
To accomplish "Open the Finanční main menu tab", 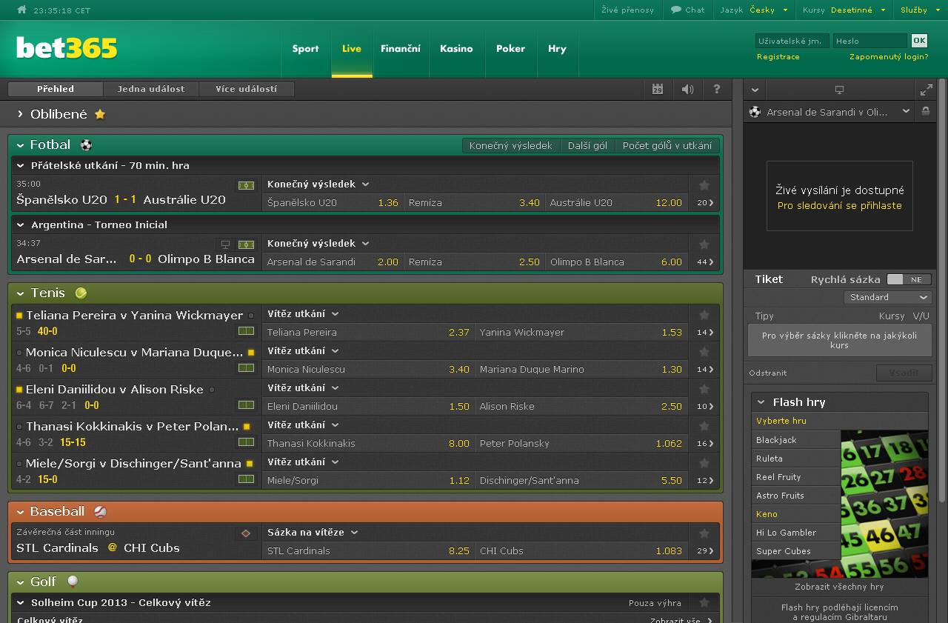I will pos(401,49).
